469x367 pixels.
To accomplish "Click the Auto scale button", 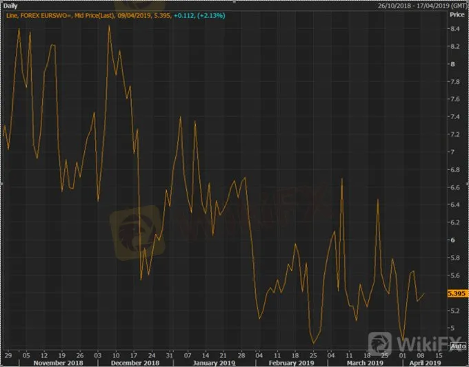I will 458,346.
